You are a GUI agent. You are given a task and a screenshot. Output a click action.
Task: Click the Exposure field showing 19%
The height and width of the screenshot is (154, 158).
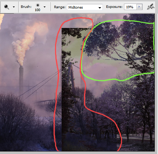pos(130,7)
